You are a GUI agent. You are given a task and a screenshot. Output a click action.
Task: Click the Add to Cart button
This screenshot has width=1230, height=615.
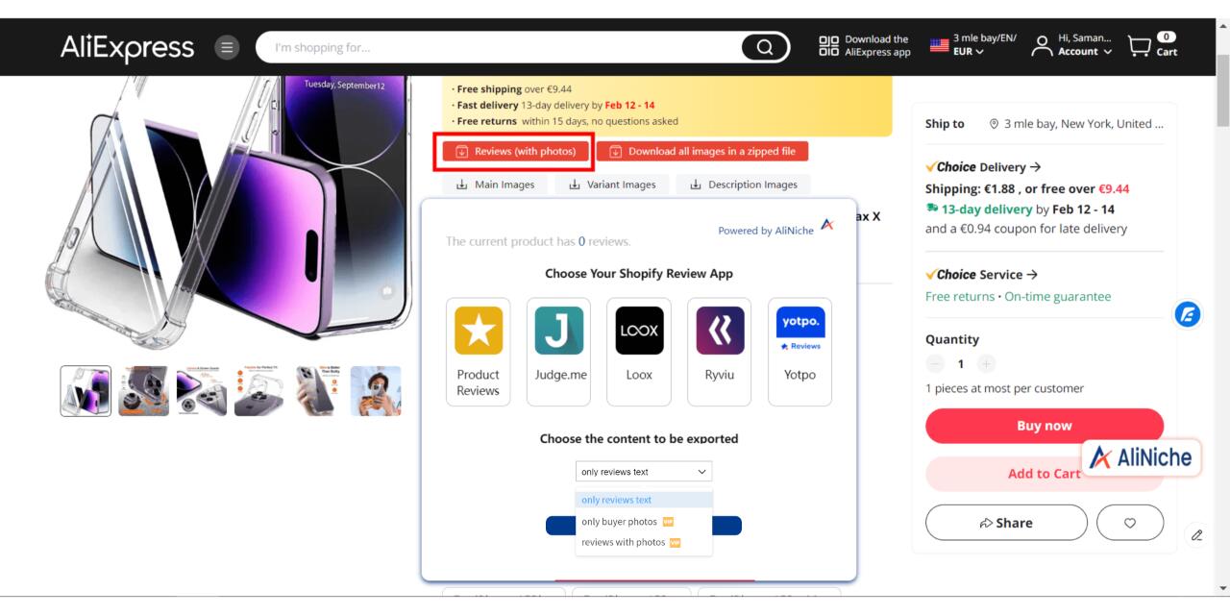[1045, 474]
